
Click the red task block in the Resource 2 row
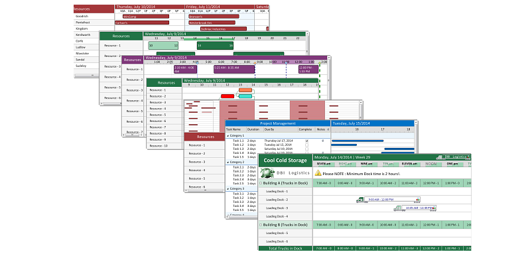228,96
